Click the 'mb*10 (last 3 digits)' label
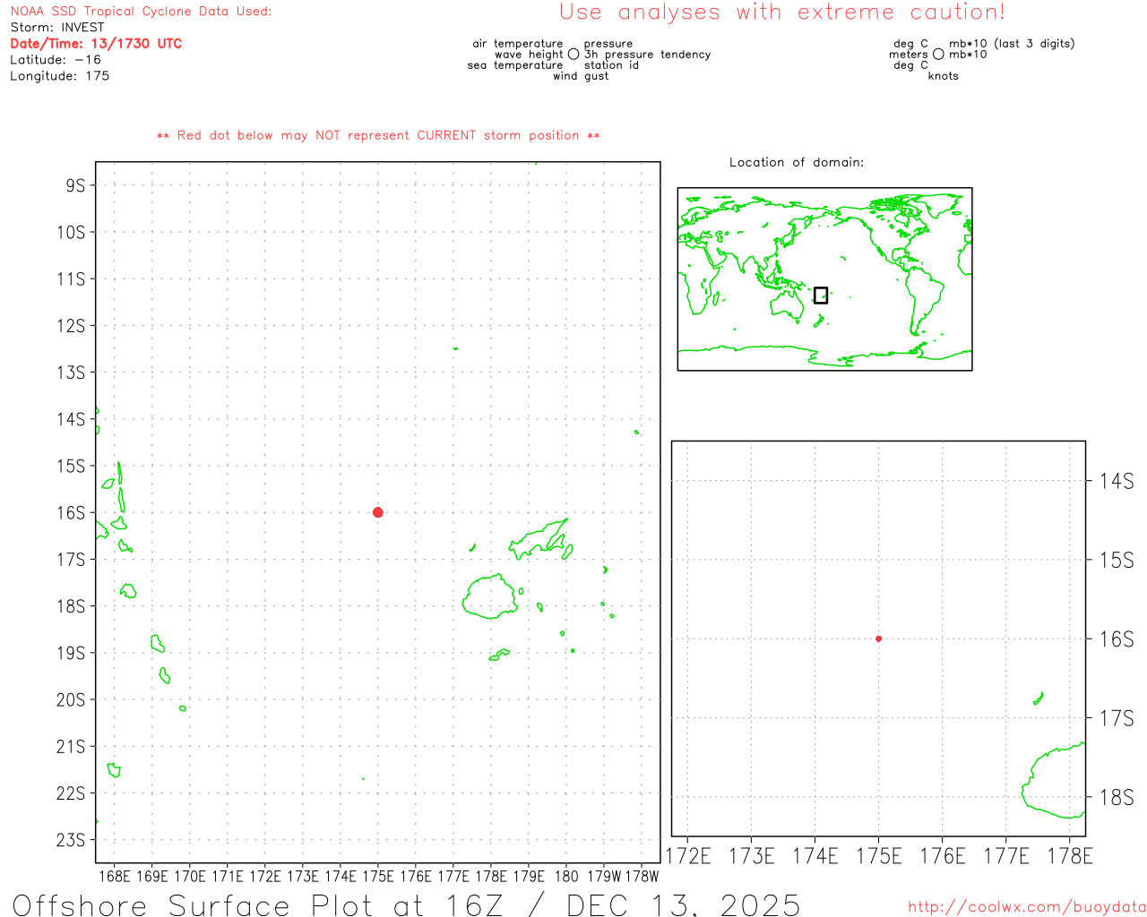 [1012, 44]
